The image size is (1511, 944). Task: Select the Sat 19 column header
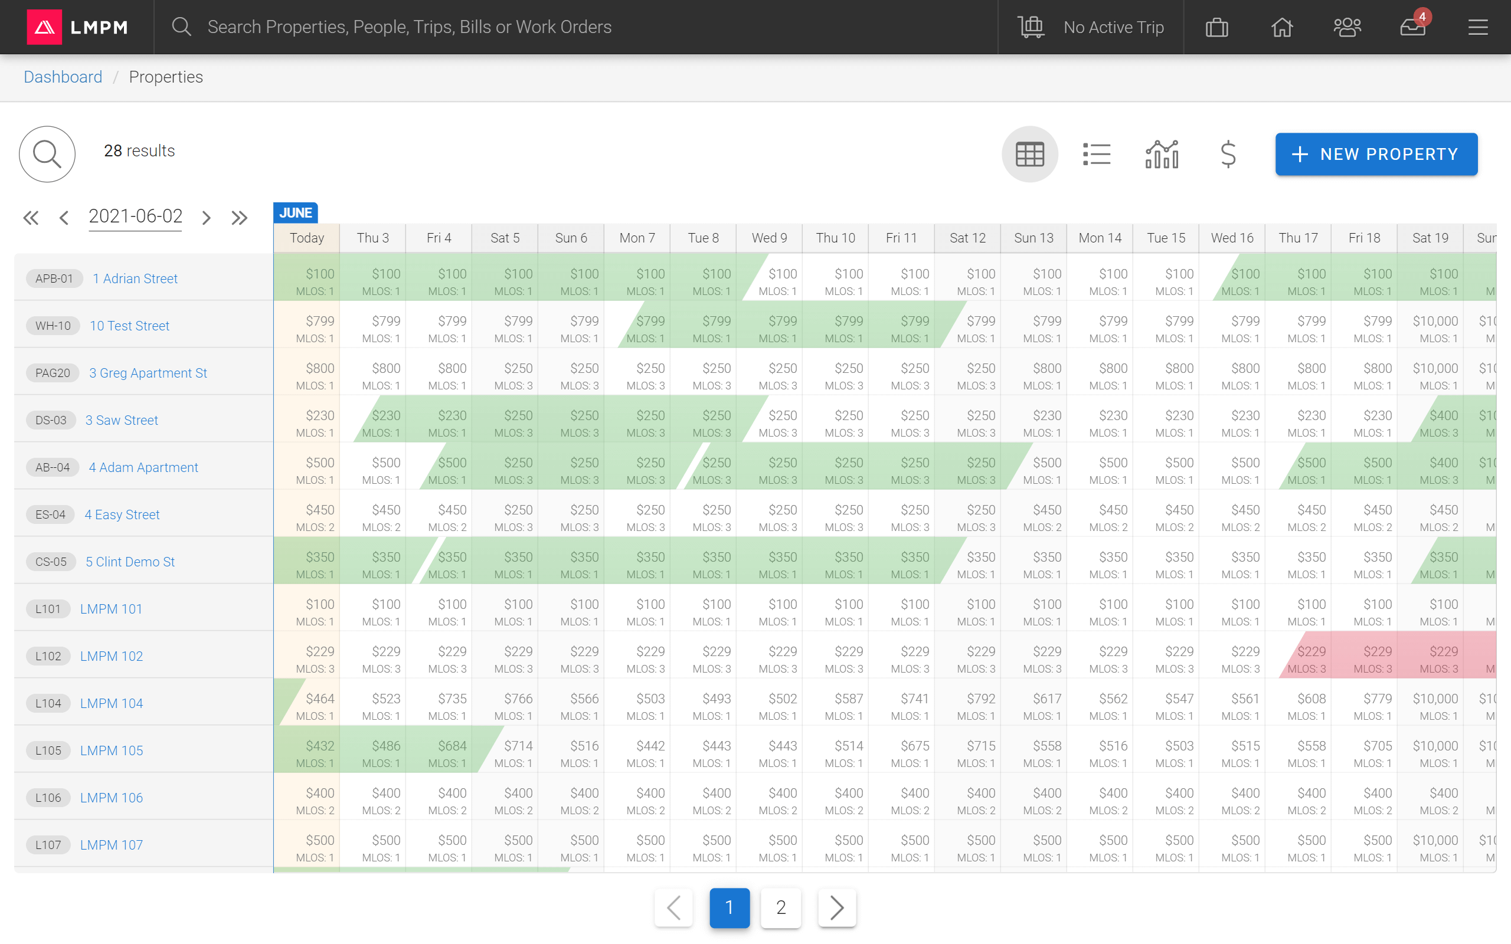click(x=1430, y=238)
